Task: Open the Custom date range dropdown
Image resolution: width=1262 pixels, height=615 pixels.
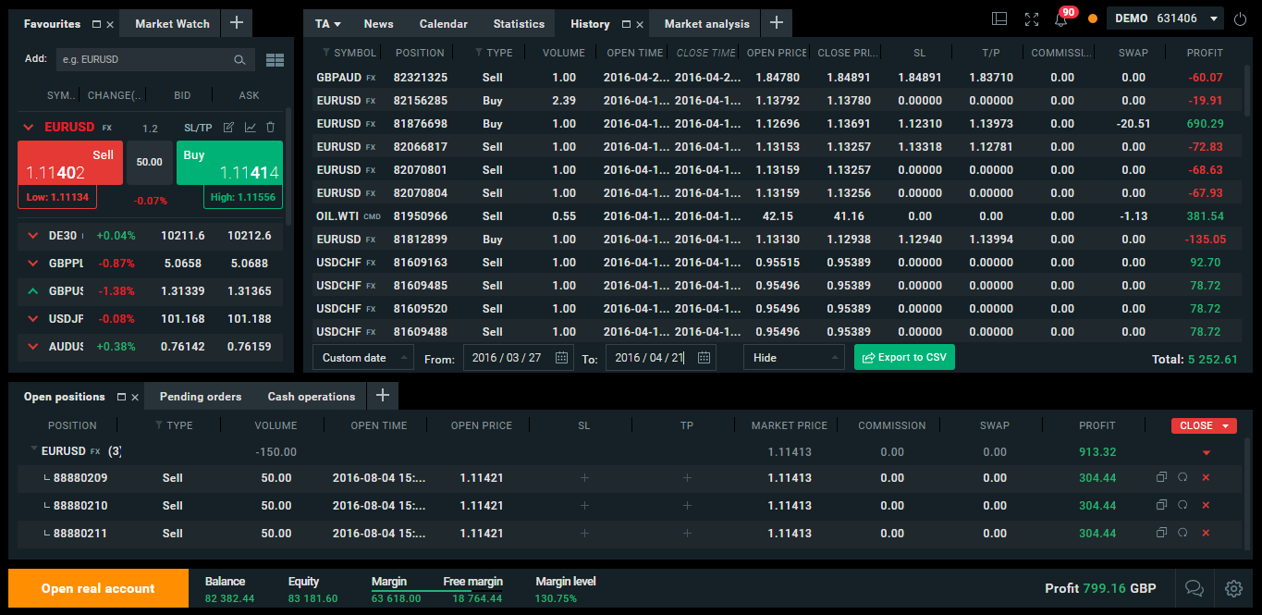Action: point(363,358)
